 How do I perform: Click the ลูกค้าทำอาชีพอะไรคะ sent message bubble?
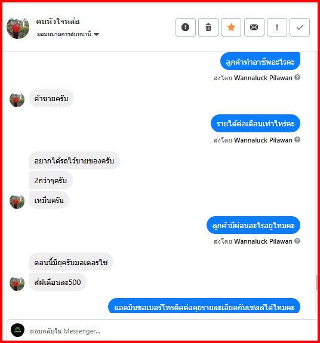pyautogui.click(x=260, y=62)
